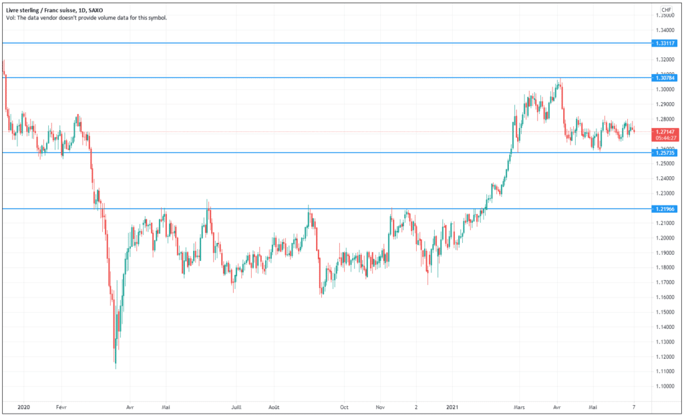Click the 1.24000 price axis label
Image resolution: width=684 pixels, height=417 pixels.
coord(665,178)
